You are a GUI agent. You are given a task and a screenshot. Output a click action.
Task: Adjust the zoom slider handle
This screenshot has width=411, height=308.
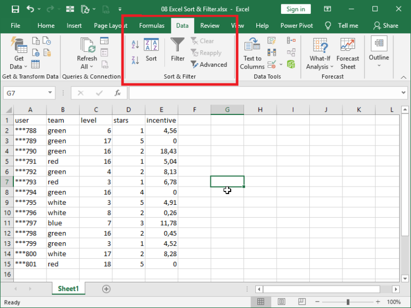pyautogui.click(x=348, y=302)
